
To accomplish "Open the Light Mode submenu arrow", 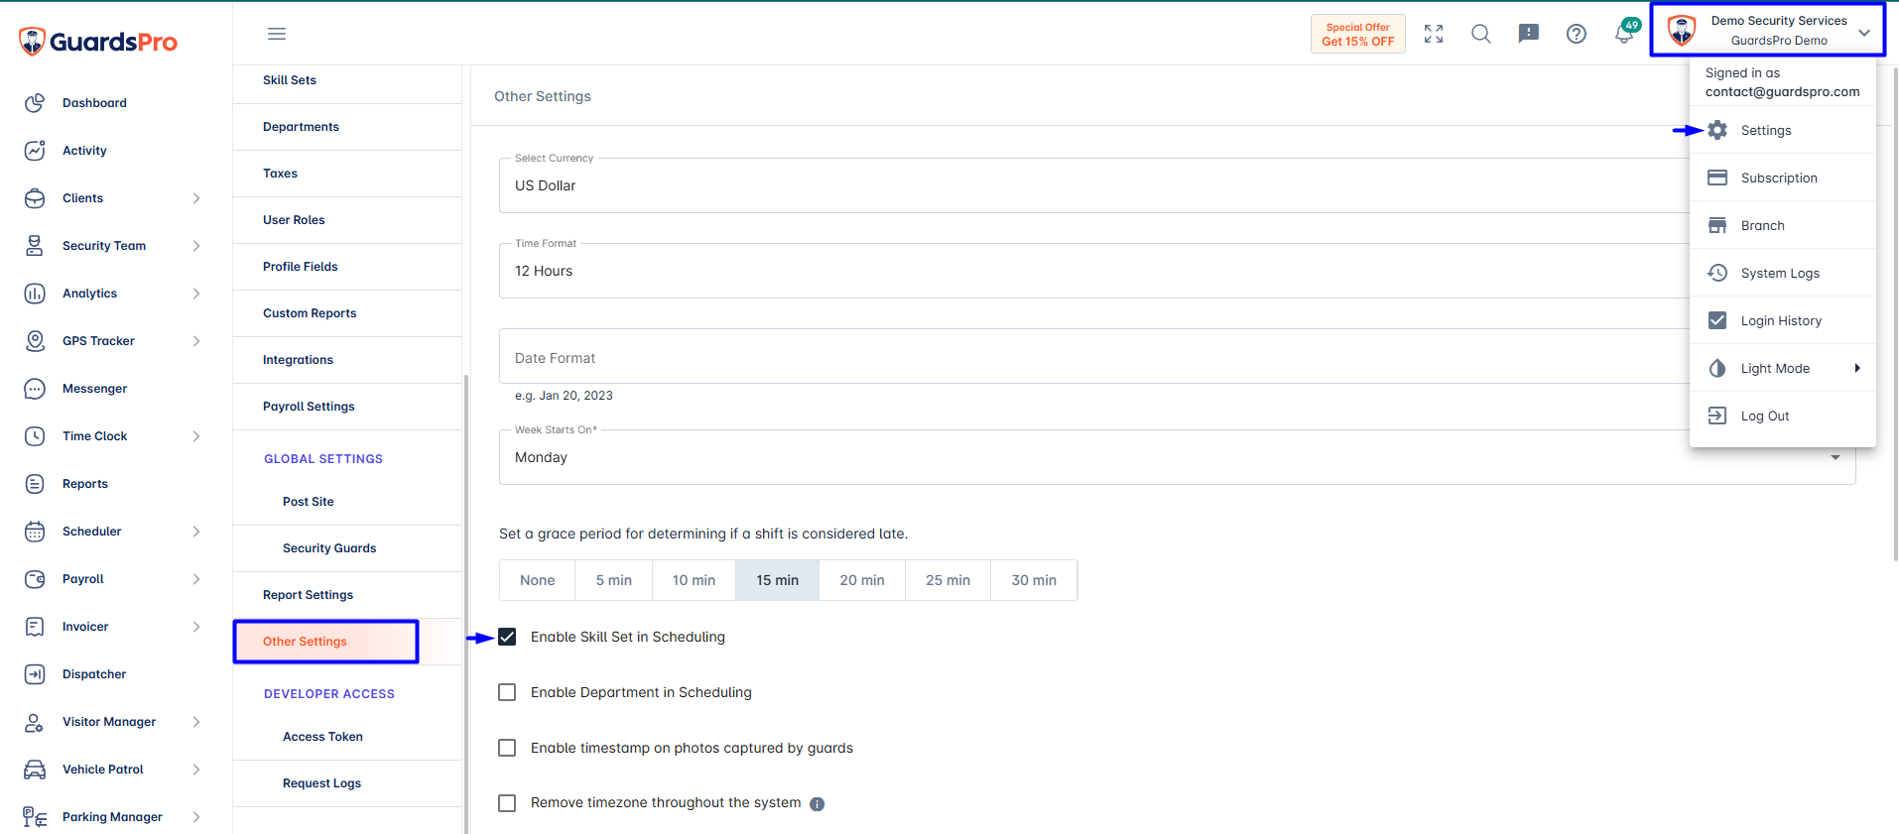I will pos(1856,368).
